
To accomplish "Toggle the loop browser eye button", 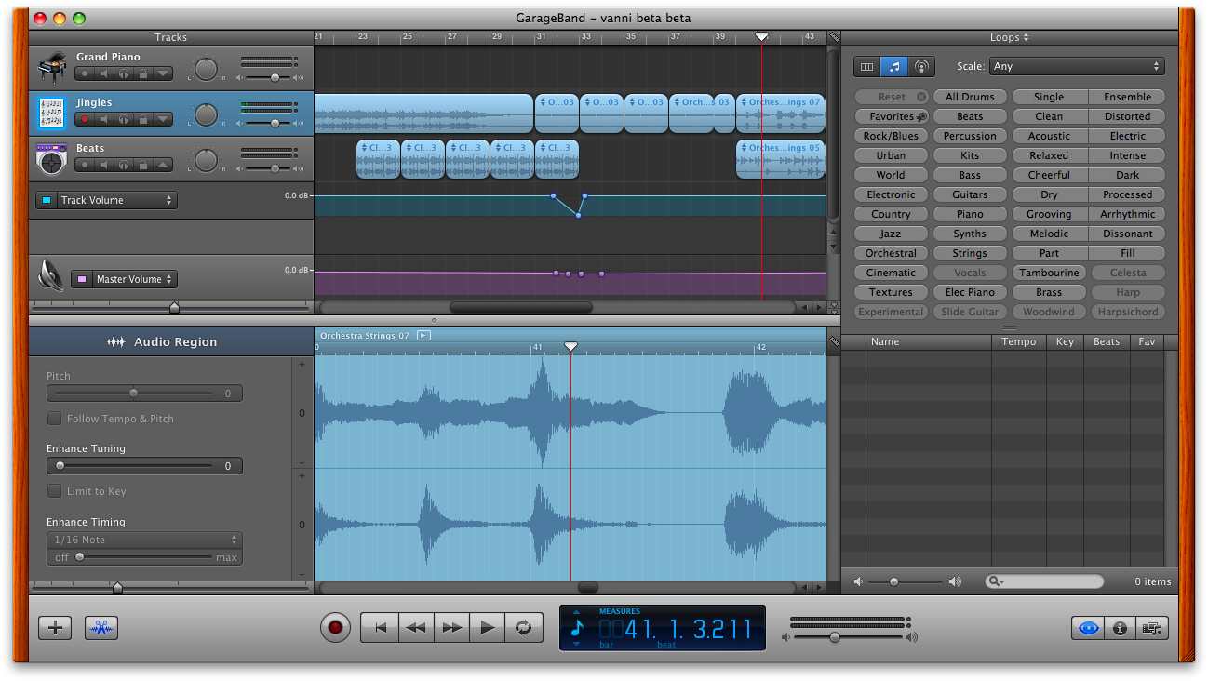I will click(x=1088, y=629).
